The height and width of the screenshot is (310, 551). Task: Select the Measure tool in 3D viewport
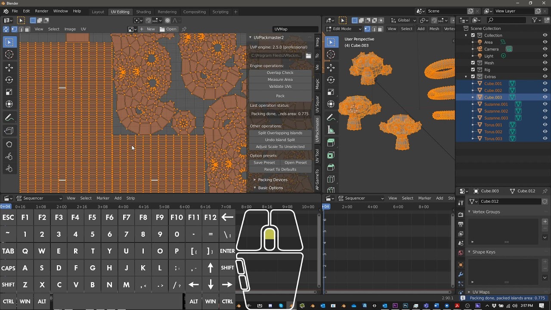[x=331, y=130]
